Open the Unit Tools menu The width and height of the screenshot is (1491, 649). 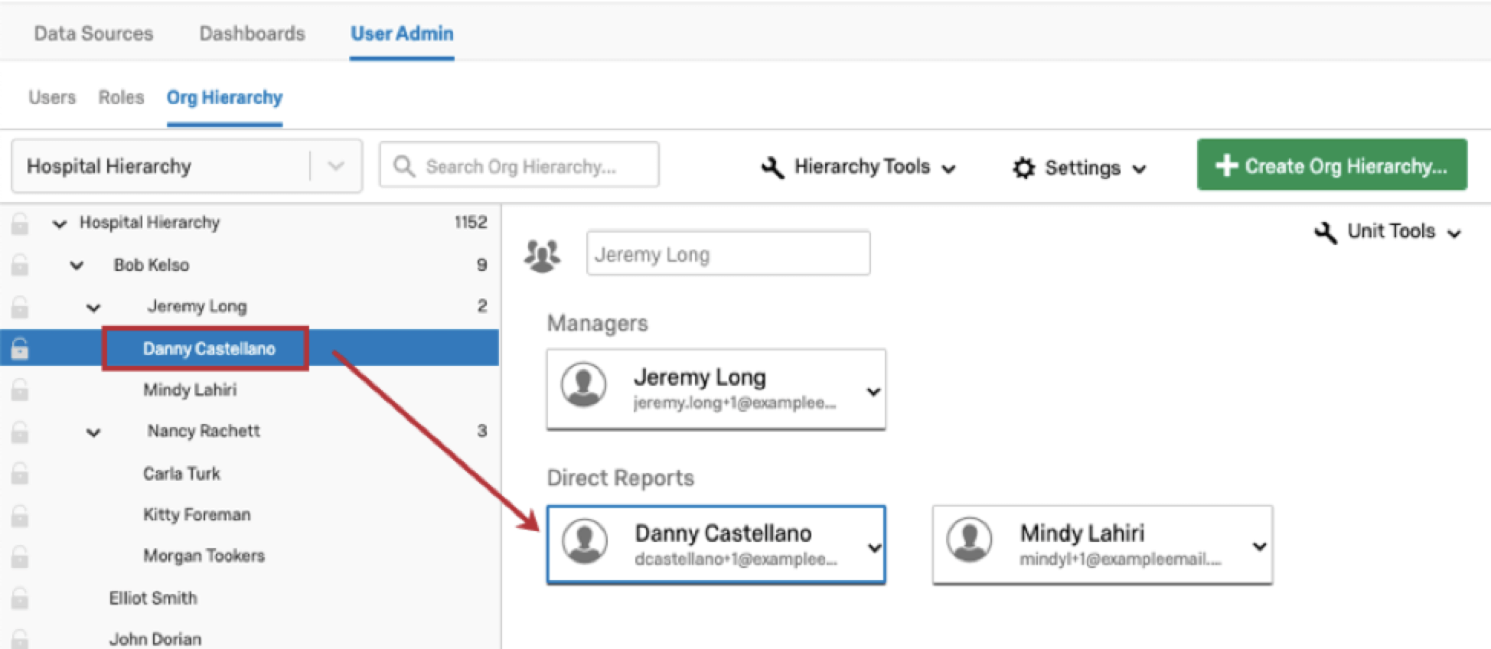coord(1388,232)
